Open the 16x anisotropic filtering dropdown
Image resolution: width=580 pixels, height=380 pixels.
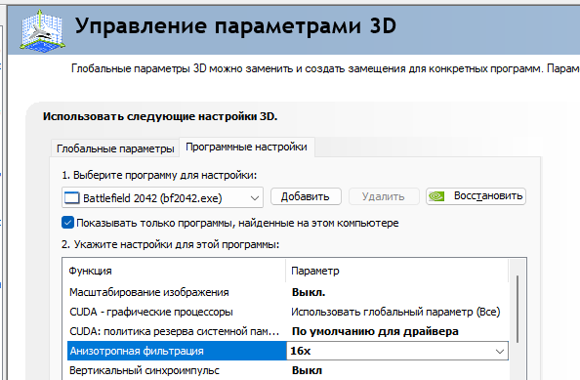397,351
